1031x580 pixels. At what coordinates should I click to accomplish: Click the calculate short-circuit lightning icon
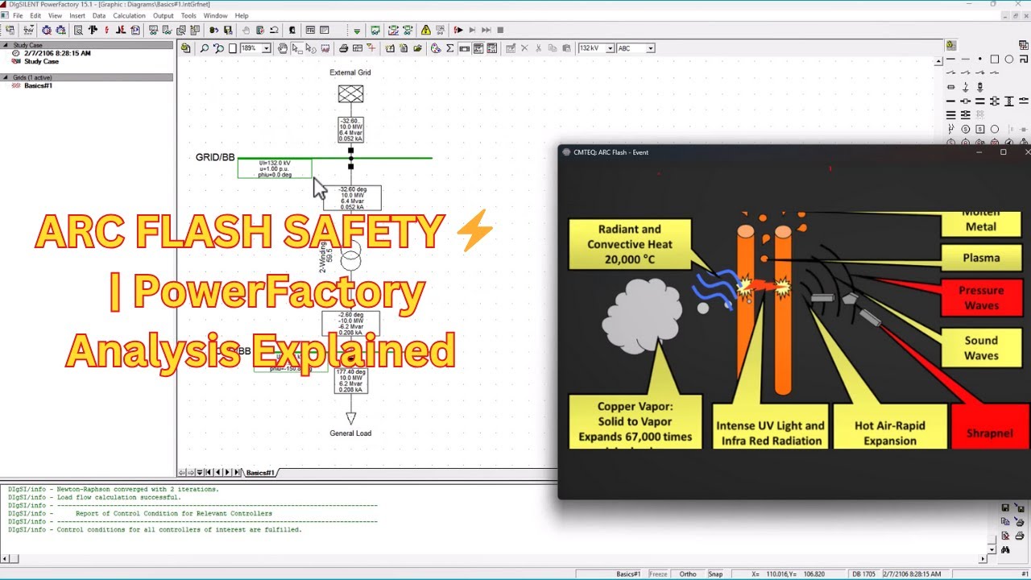(x=106, y=31)
